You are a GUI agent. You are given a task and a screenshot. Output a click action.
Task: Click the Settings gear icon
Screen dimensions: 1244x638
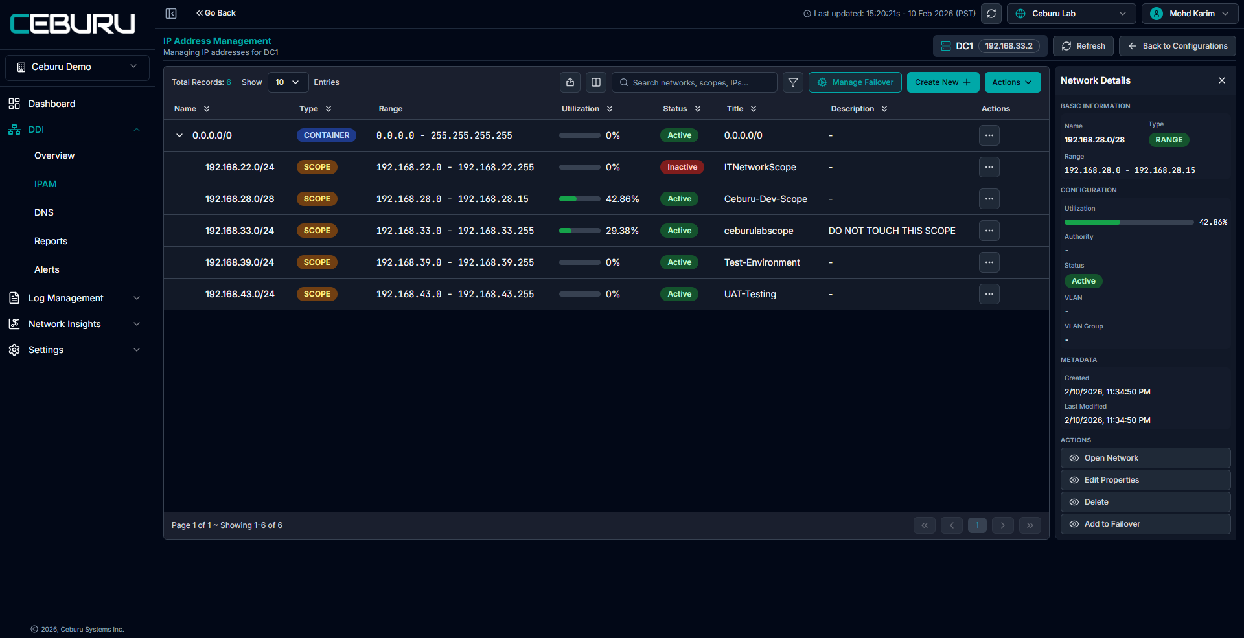[14, 350]
